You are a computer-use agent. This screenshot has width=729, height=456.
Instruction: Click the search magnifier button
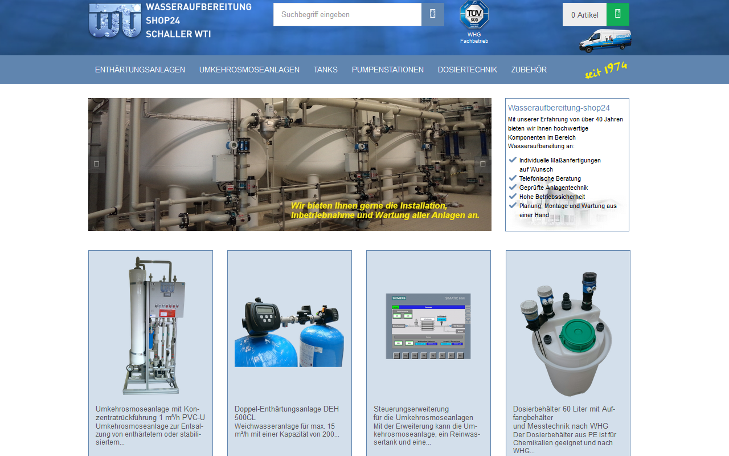[x=432, y=14]
